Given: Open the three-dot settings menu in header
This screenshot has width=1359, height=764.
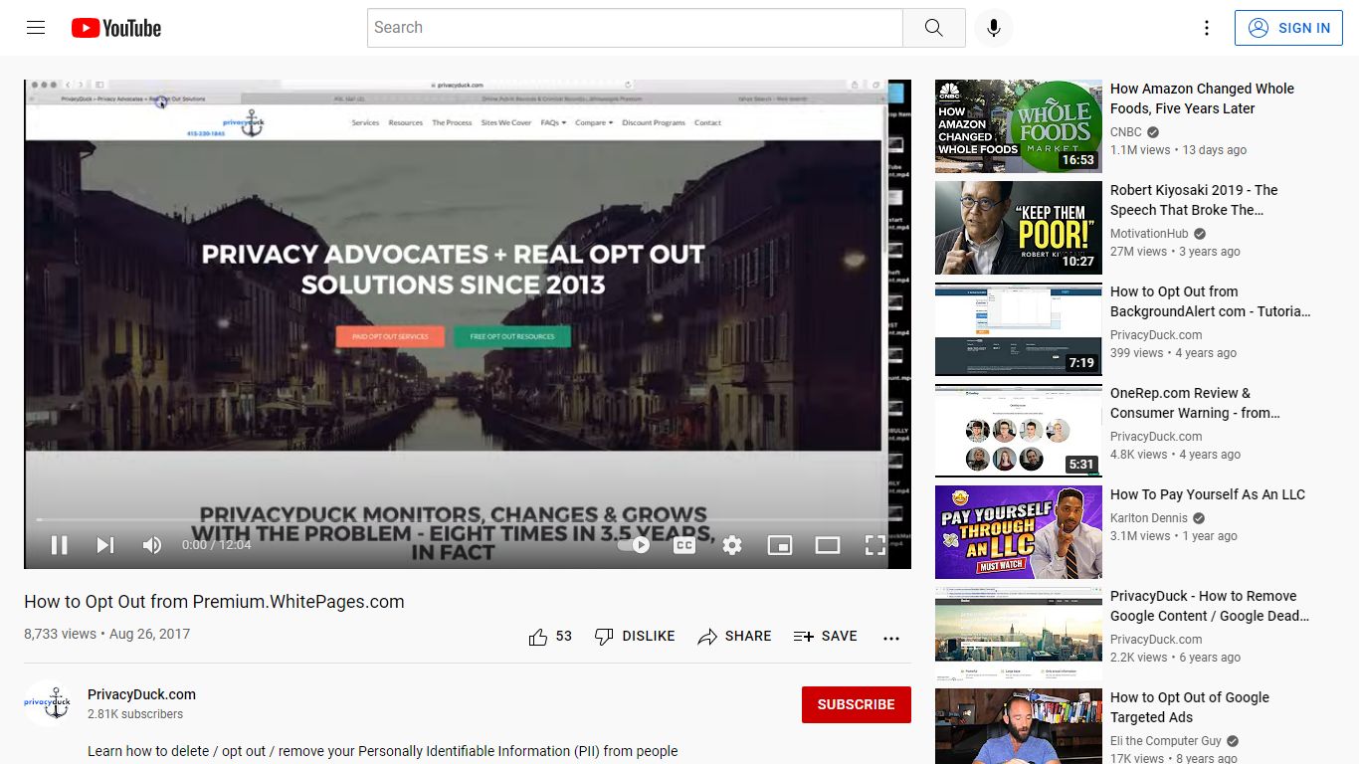Looking at the screenshot, I should (1207, 28).
